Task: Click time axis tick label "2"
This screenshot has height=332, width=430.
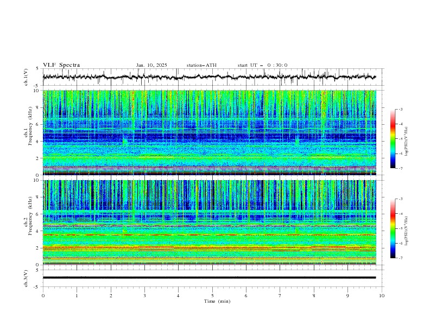Action: (111, 296)
